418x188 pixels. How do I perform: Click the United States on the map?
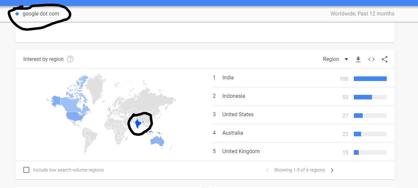pos(75,116)
